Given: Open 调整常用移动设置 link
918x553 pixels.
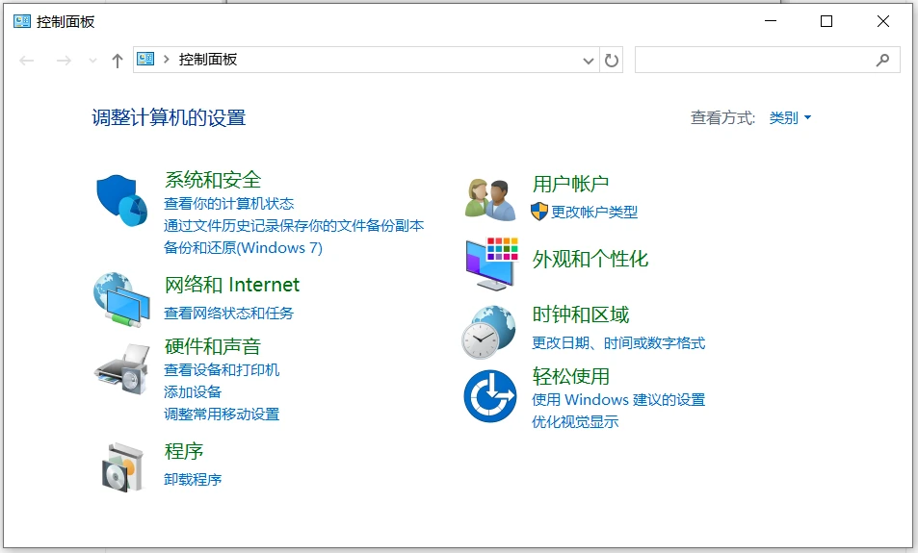Looking at the screenshot, I should coord(222,415).
